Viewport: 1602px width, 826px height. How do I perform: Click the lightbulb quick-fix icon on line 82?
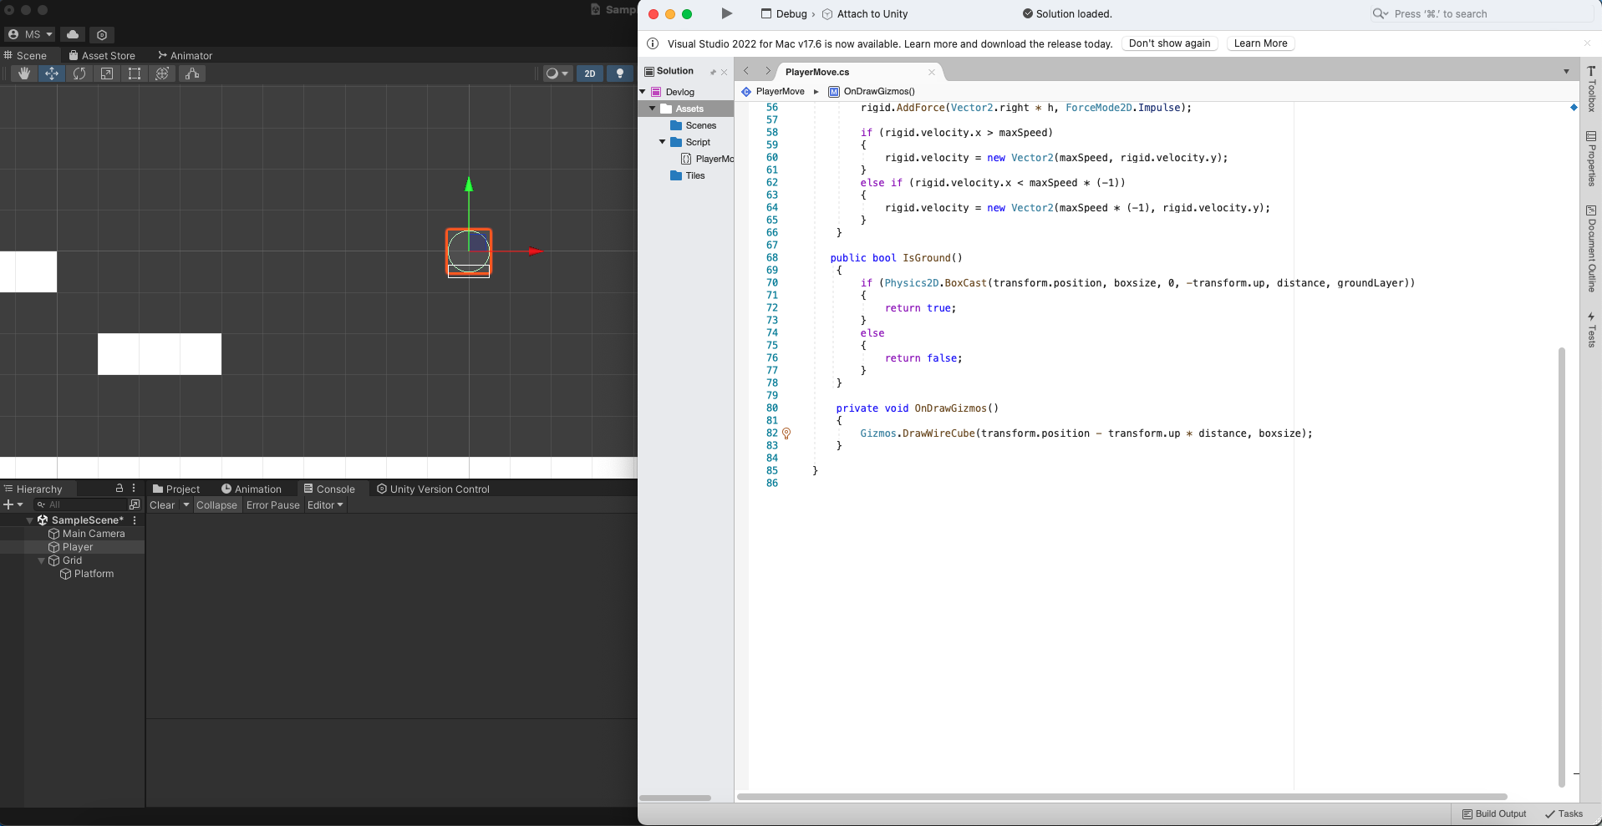point(786,433)
